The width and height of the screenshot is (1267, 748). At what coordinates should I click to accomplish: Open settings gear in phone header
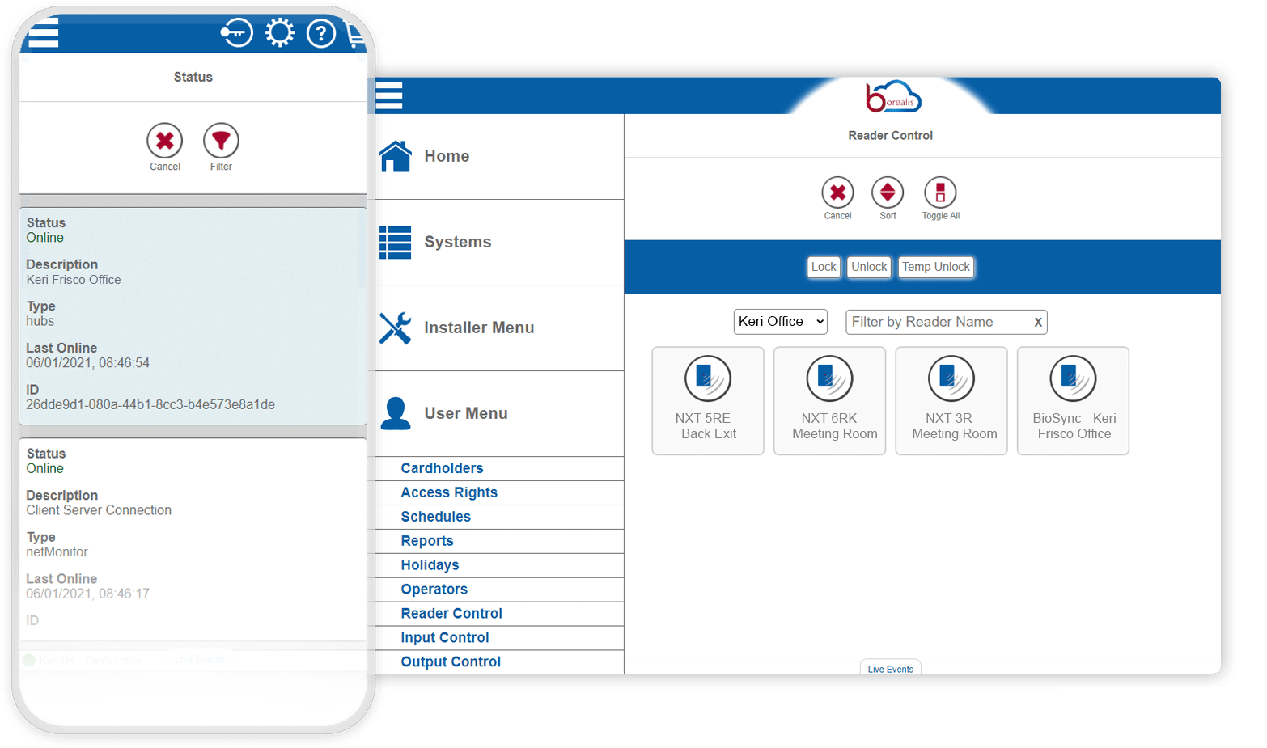click(x=280, y=33)
